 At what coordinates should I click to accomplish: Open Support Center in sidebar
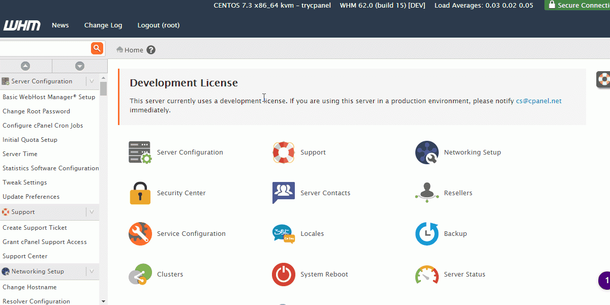click(x=25, y=256)
